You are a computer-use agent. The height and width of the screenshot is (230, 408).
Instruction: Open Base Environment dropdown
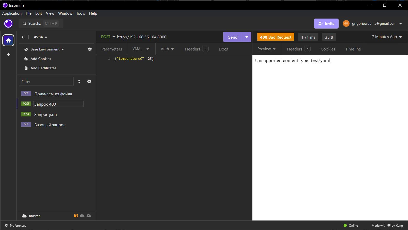47,49
